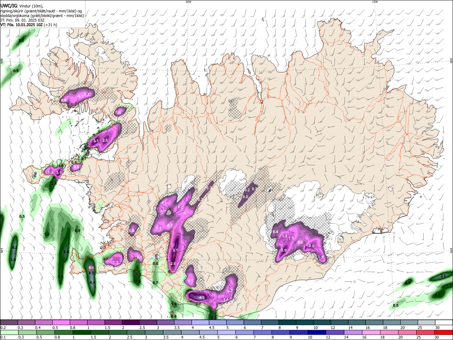This screenshot has height=340, width=453.
Task: Click the '1.4' snowfall value near the south coast
Action: (x=226, y=300)
